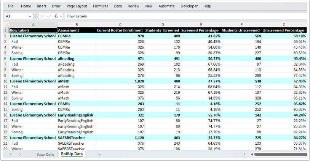Switch to the Raw Data sheet tab
The image size is (310, 161).
click(x=45, y=155)
